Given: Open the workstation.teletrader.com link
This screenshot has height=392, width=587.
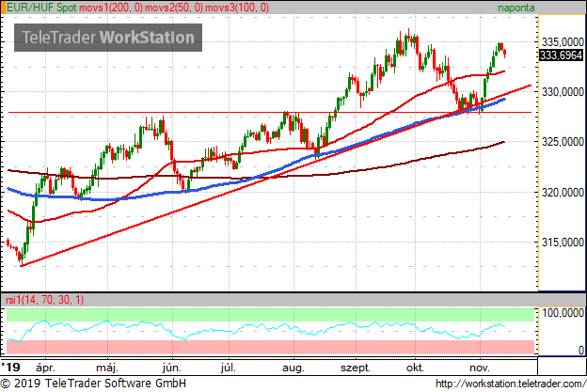Looking at the screenshot, I should (511, 384).
